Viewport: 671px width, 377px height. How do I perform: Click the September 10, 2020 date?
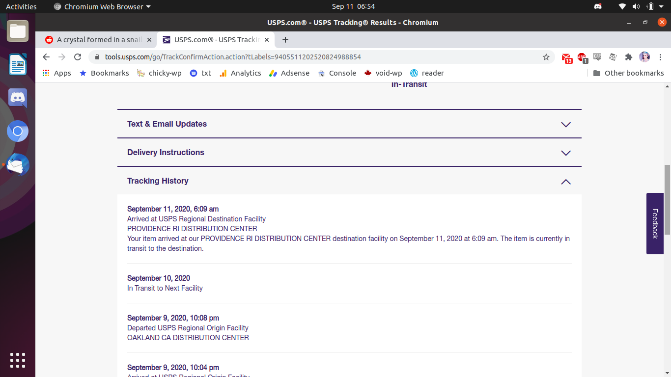click(159, 278)
